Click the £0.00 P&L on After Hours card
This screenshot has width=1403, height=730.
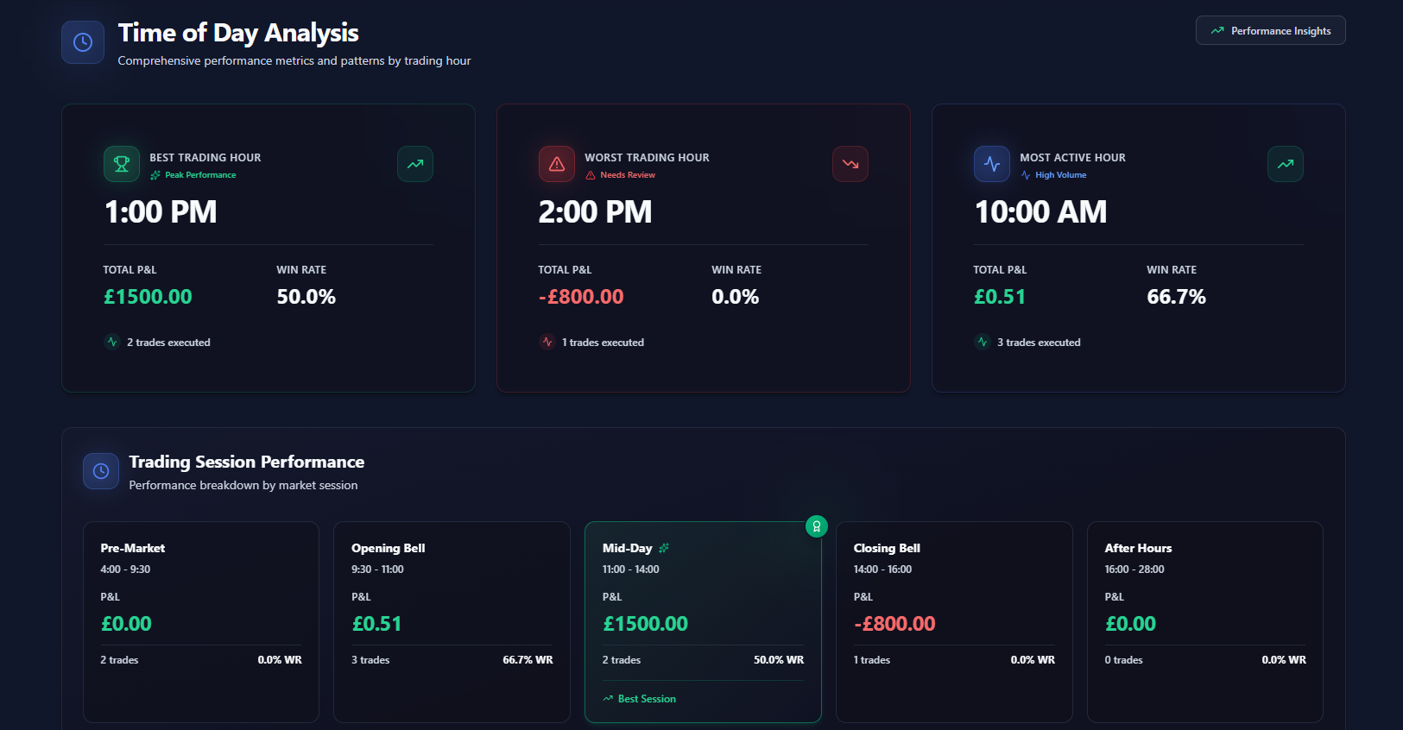(x=1130, y=624)
